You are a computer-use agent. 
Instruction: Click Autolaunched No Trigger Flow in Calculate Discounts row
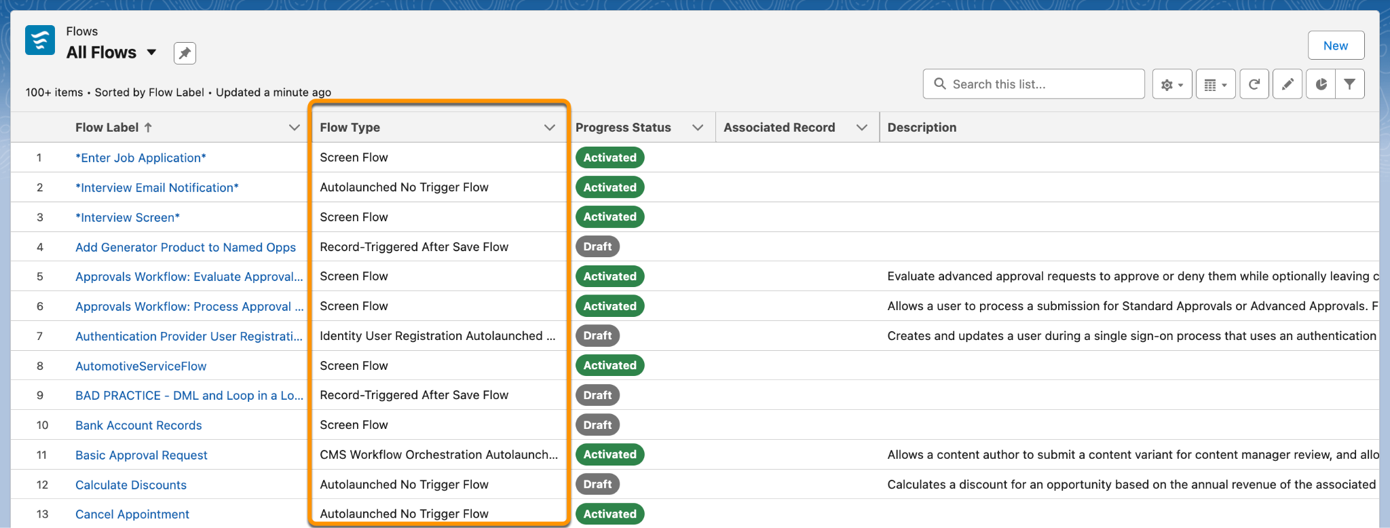coord(404,485)
